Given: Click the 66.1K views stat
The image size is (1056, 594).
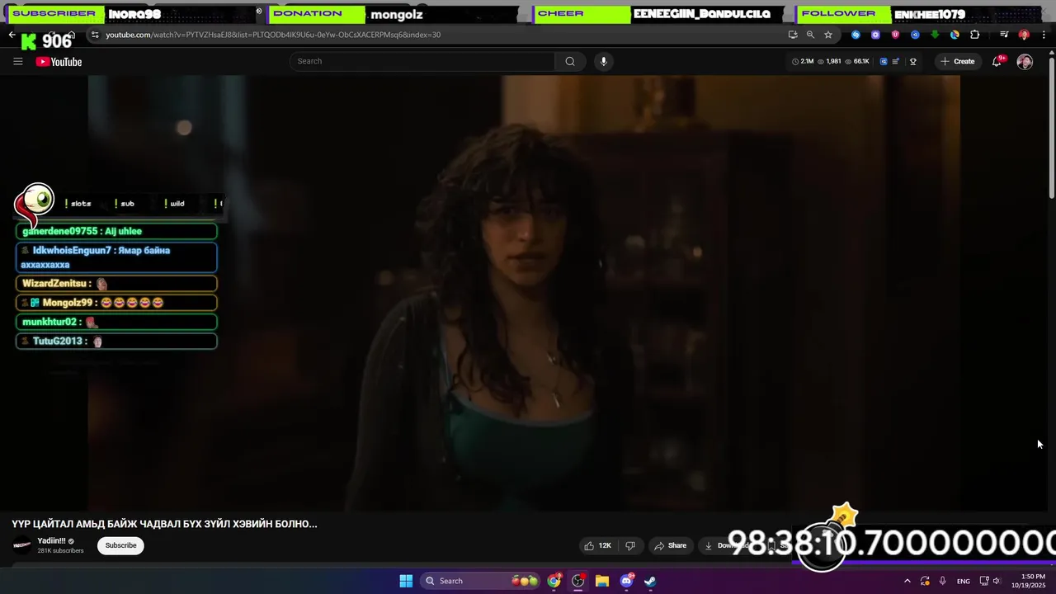Looking at the screenshot, I should pyautogui.click(x=856, y=62).
